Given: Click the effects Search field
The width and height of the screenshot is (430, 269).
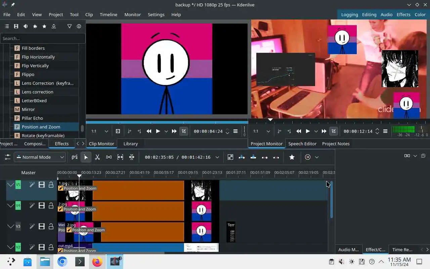Looking at the screenshot, I should [x=43, y=38].
